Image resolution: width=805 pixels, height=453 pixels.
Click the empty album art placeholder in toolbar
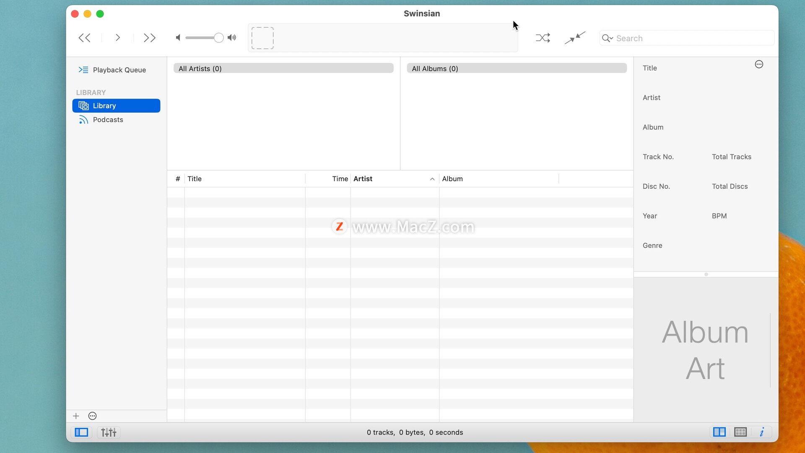[x=262, y=38]
